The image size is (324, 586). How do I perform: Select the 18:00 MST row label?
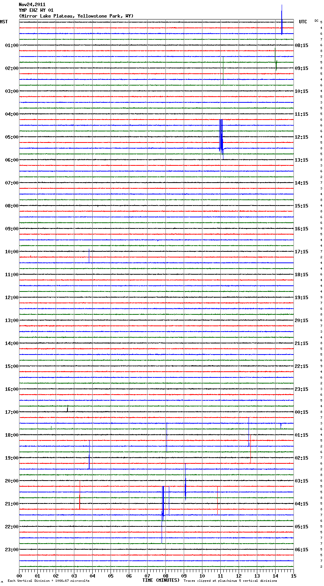12,435
